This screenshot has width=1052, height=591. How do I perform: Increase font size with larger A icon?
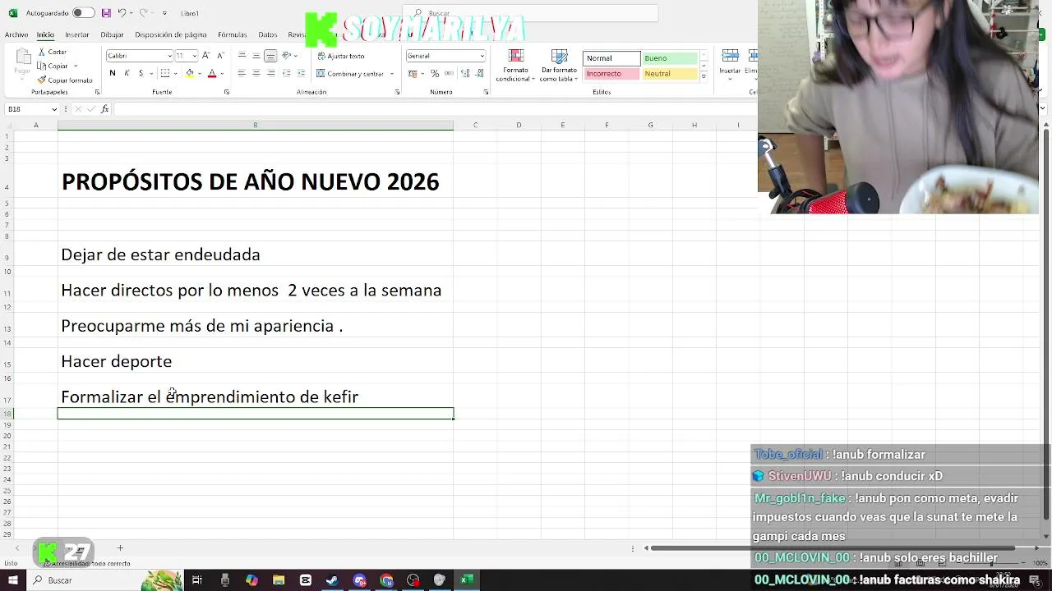pyautogui.click(x=206, y=55)
